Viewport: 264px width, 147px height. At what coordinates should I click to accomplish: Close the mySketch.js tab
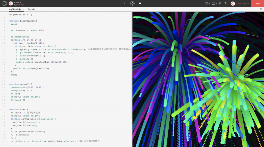pos(23,9)
